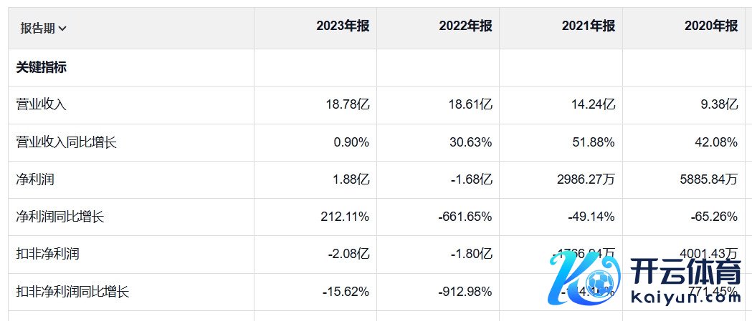Select the 扣非净利润 row label
752x321 pixels.
tap(47, 254)
